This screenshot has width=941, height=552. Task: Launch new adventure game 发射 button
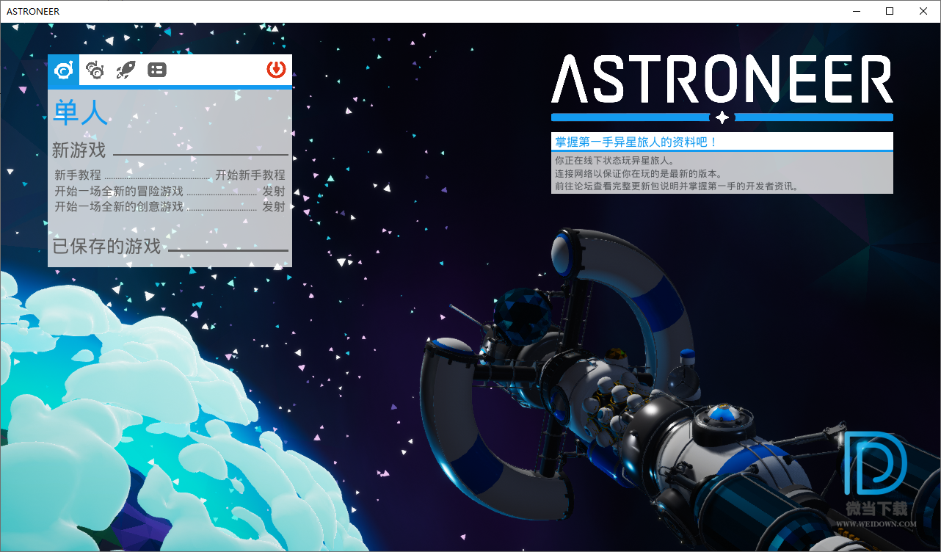(x=274, y=191)
